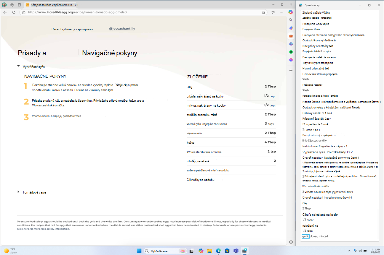Open Spotify from the Edge sidebar
Screen dimensions: 384x255
[x=291, y=52]
